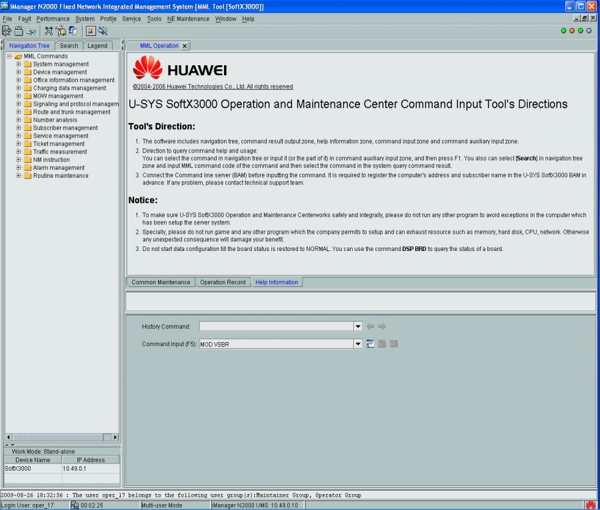The height and width of the screenshot is (510, 600).
Task: Open the Performance menu
Action: (53, 19)
